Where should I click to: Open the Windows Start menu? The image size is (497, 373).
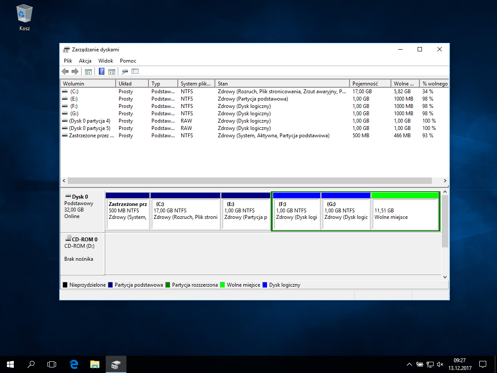[10, 364]
